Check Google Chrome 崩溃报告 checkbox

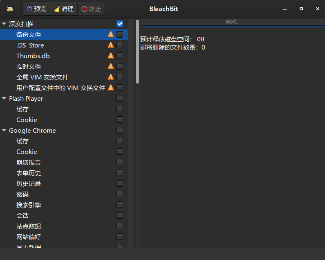tap(120, 162)
